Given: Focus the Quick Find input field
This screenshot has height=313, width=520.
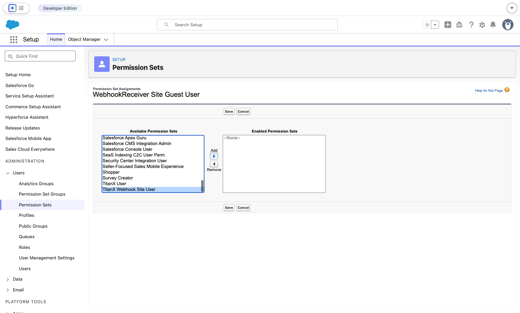Looking at the screenshot, I should [40, 56].
